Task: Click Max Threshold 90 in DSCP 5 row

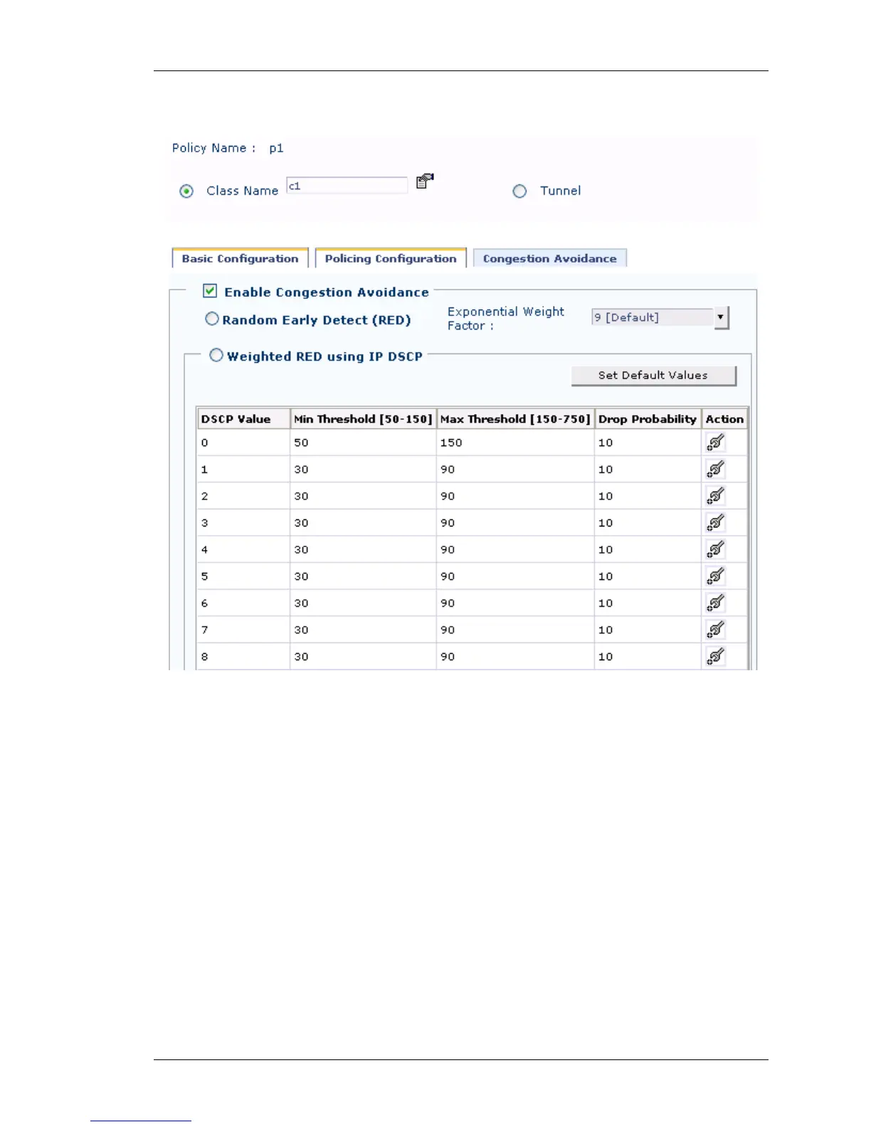Action: tap(448, 576)
